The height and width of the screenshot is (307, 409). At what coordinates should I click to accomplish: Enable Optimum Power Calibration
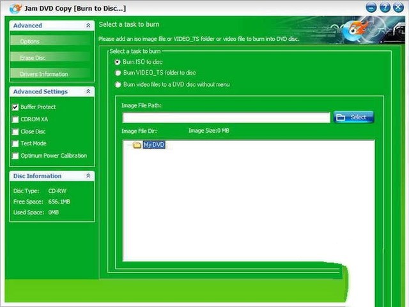15,156
